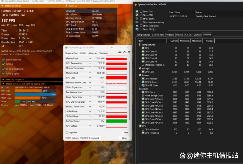
Task: Check the Log to file box in GPU-Z
Action: (x=67, y=132)
